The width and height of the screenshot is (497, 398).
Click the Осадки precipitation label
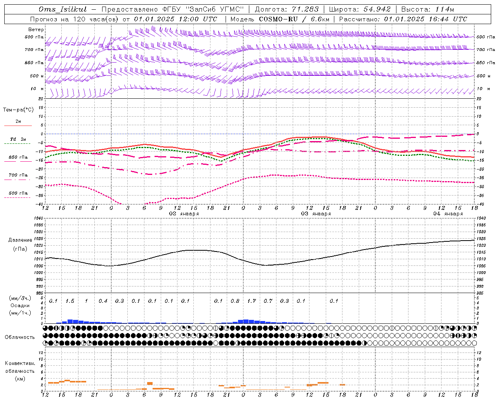point(20,305)
